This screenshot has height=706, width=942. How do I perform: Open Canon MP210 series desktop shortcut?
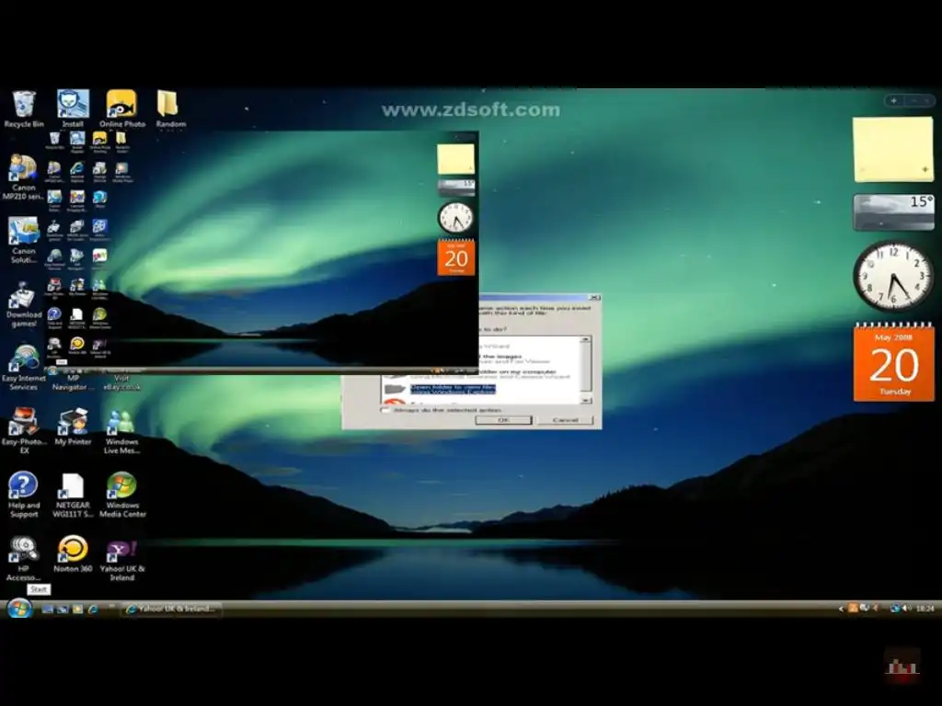coord(24,176)
